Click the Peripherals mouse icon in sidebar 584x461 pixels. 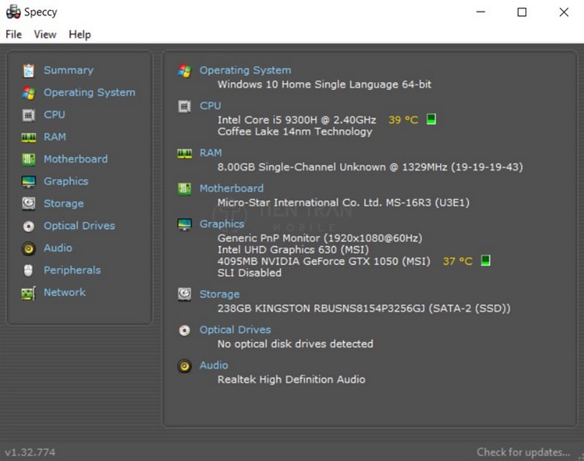tap(28, 270)
